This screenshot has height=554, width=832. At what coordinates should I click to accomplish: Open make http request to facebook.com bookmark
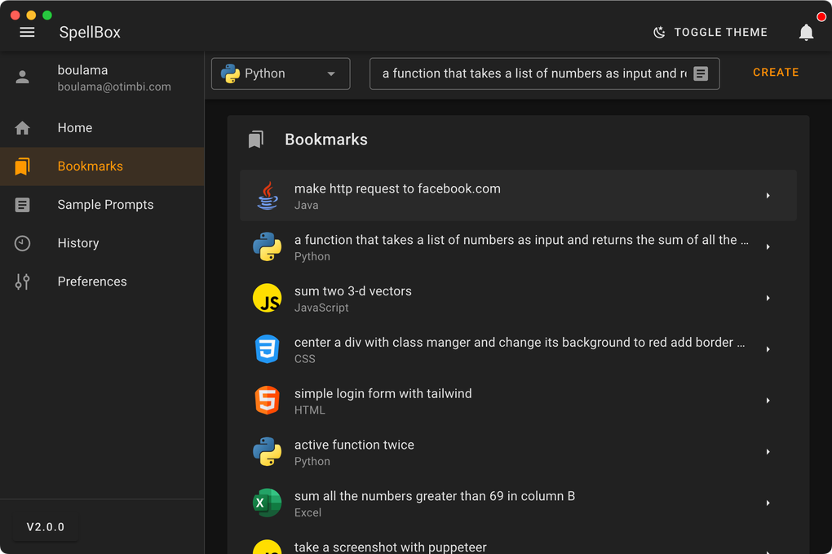click(x=519, y=196)
